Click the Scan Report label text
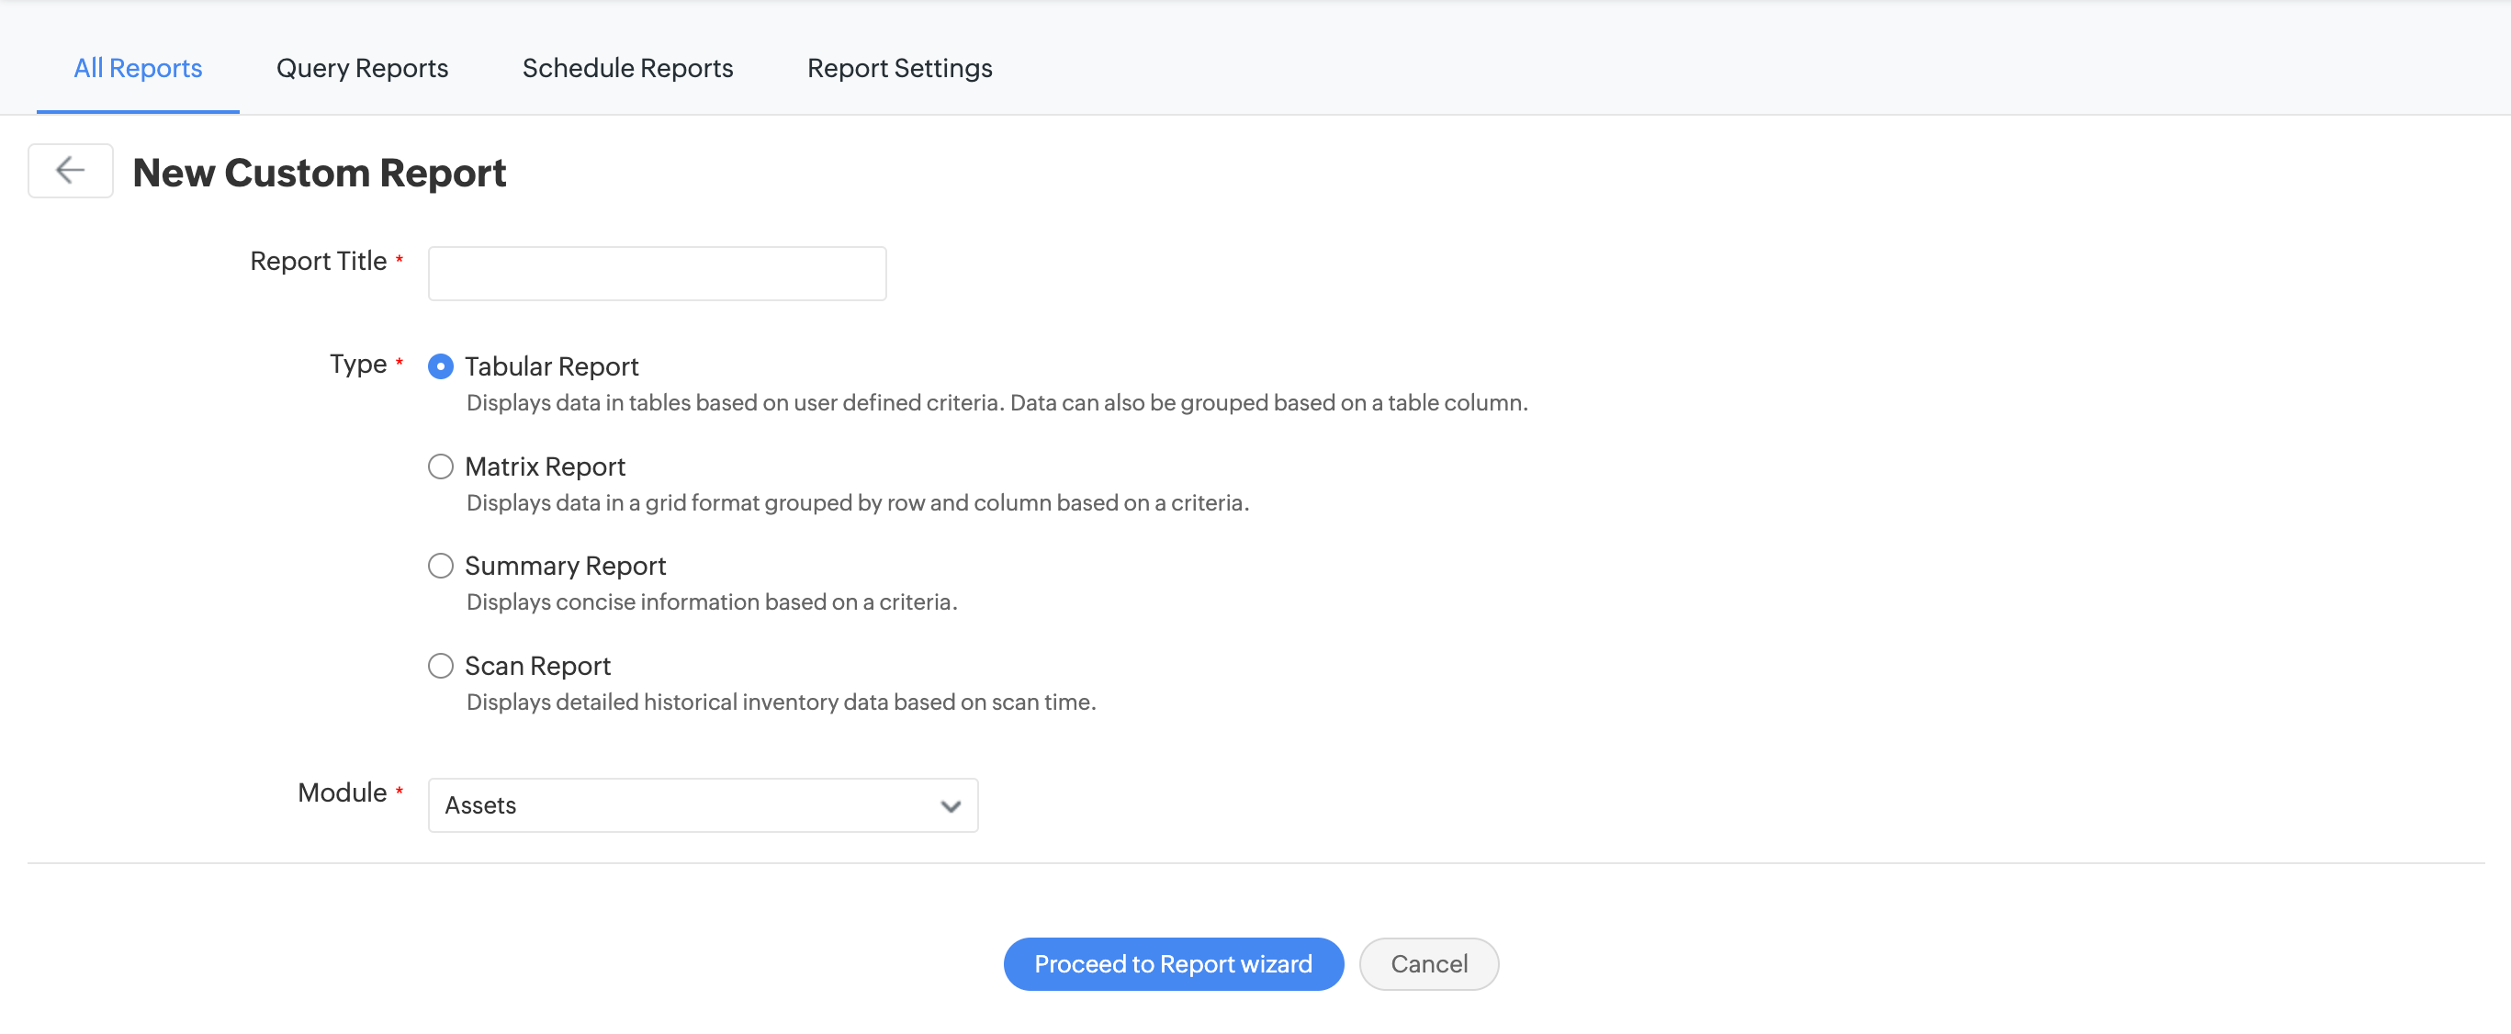Image resolution: width=2511 pixels, height=1034 pixels. tap(537, 666)
